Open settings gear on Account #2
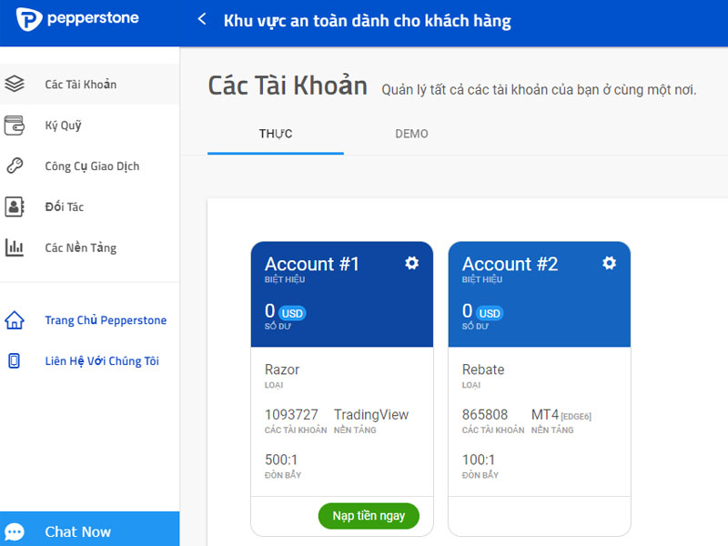This screenshot has height=546, width=728. (x=609, y=263)
